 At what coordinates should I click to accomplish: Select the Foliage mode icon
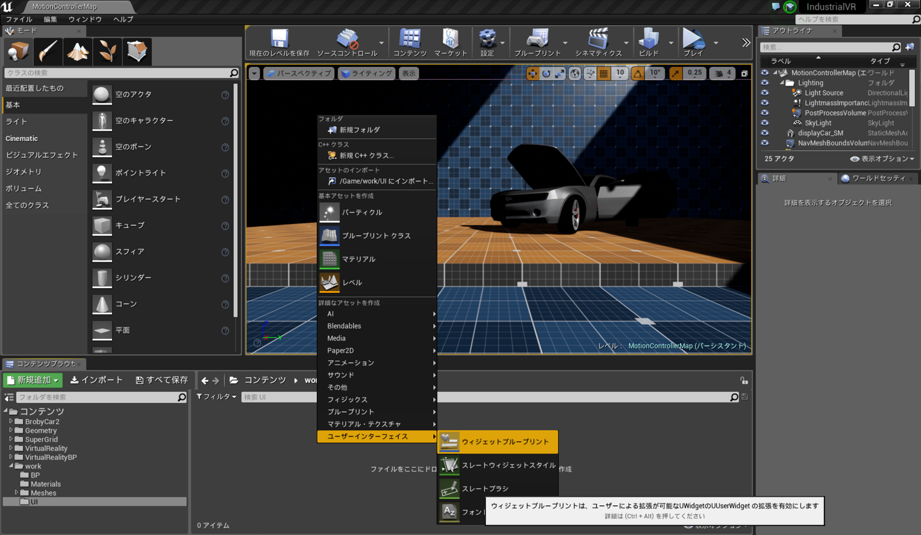(x=107, y=52)
